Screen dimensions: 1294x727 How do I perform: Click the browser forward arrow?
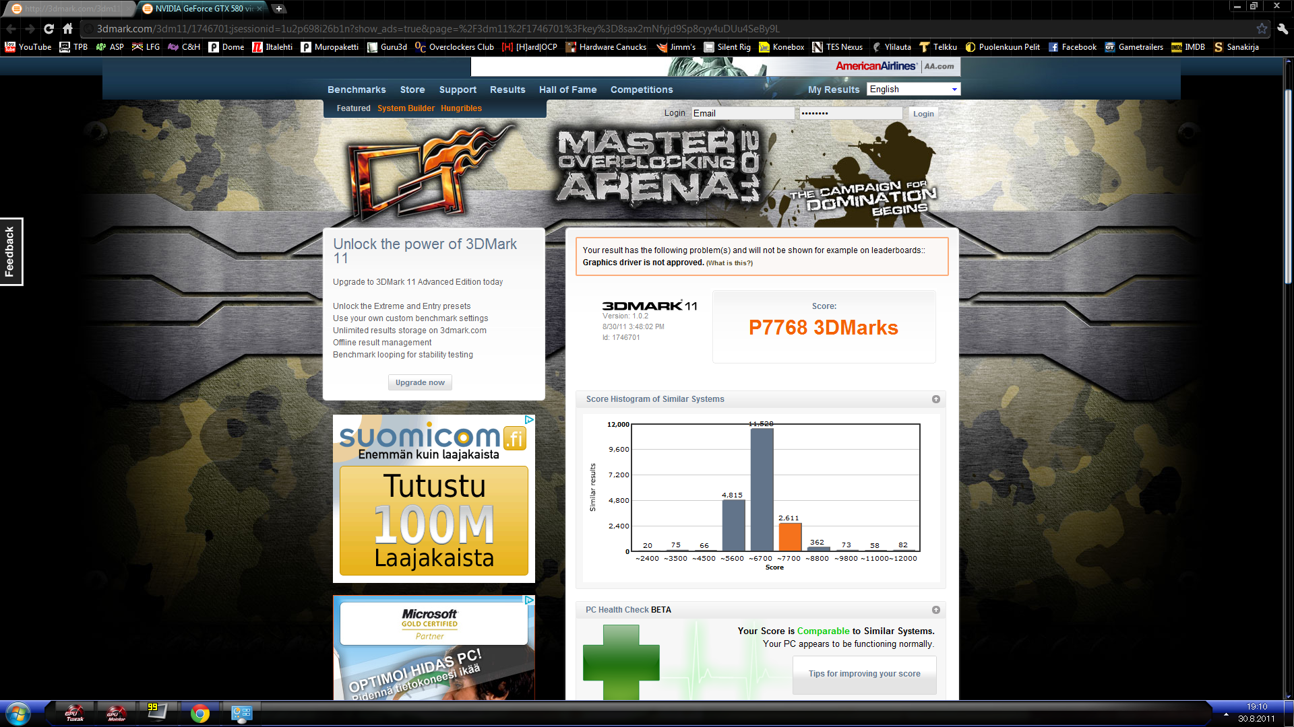pyautogui.click(x=30, y=29)
